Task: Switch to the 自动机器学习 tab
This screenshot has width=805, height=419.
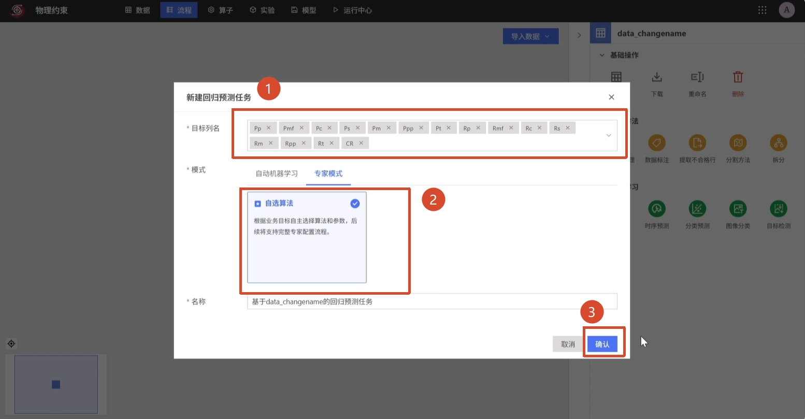Action: click(277, 174)
